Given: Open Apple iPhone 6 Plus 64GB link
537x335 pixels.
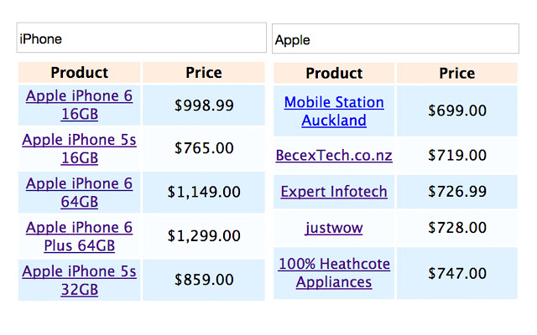Looking at the screenshot, I should pos(80,236).
